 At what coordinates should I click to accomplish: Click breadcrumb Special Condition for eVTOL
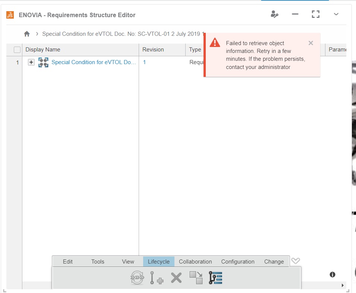(x=123, y=34)
